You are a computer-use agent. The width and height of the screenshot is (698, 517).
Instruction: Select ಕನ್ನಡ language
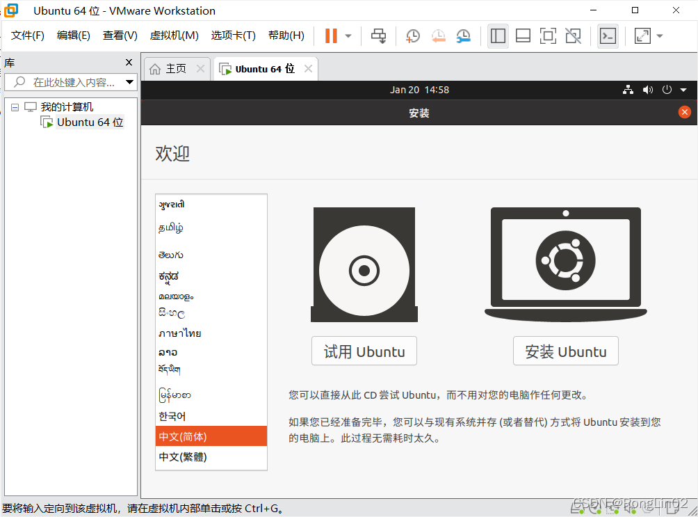tap(211, 276)
